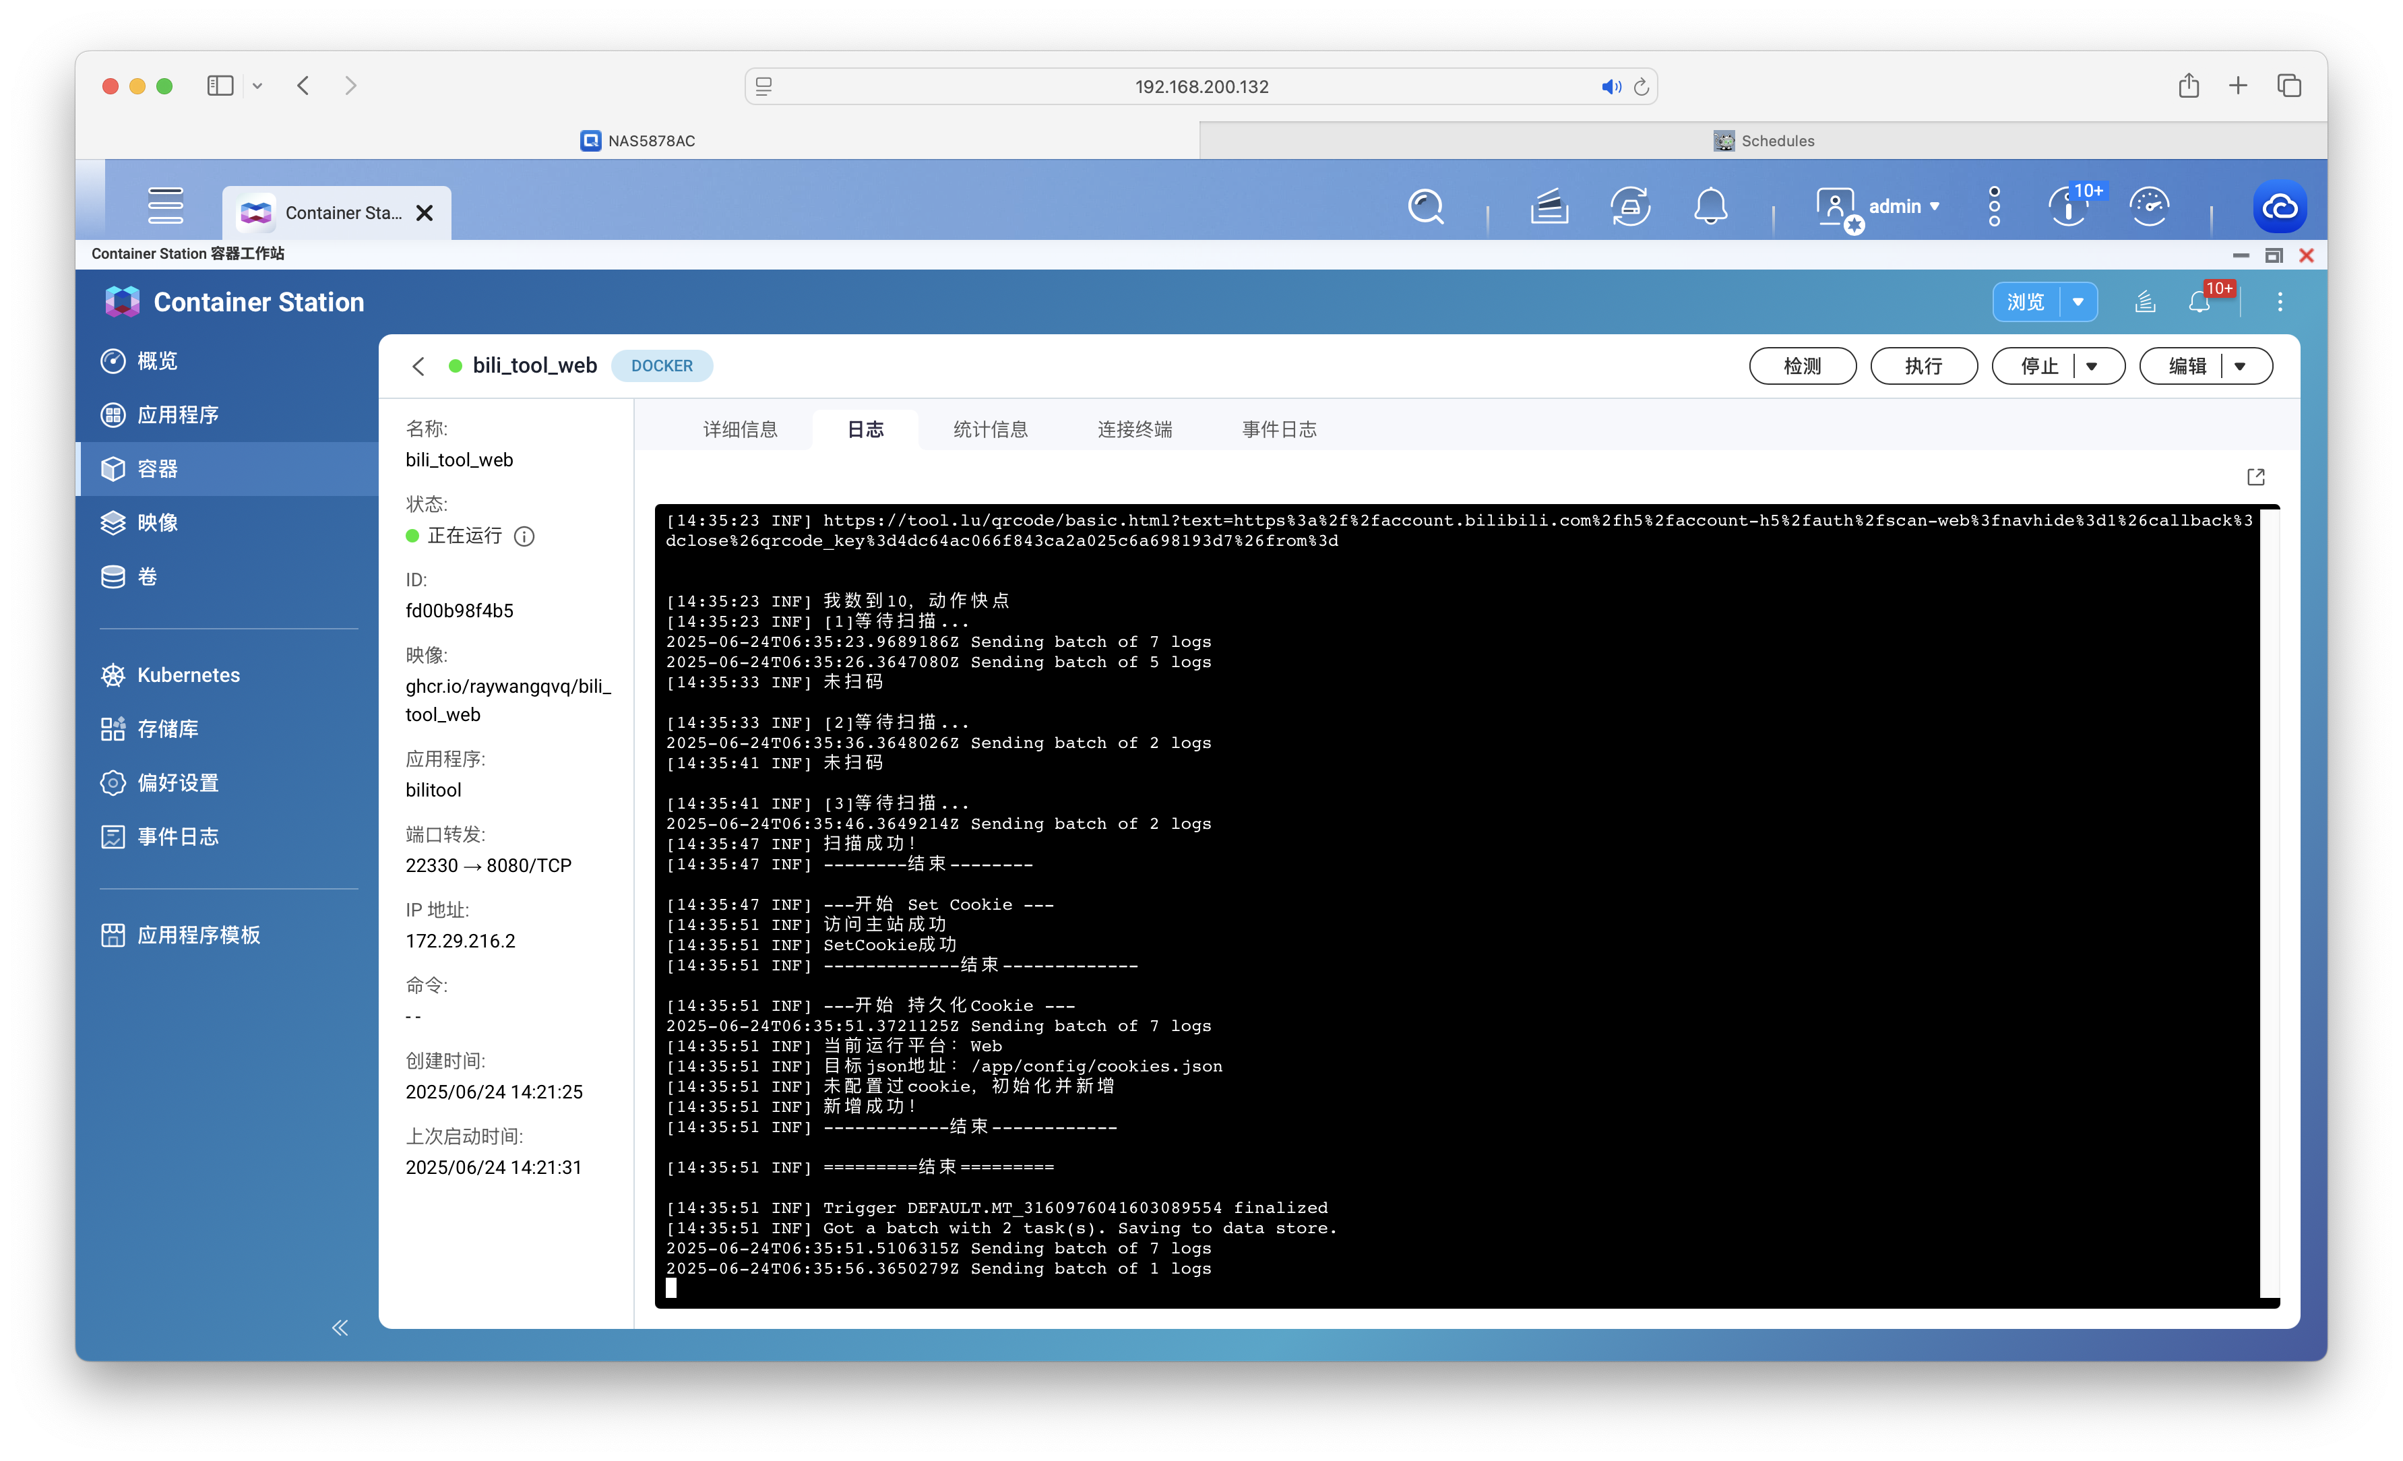Expand the 编辑 button dropdown arrow

click(x=2240, y=367)
